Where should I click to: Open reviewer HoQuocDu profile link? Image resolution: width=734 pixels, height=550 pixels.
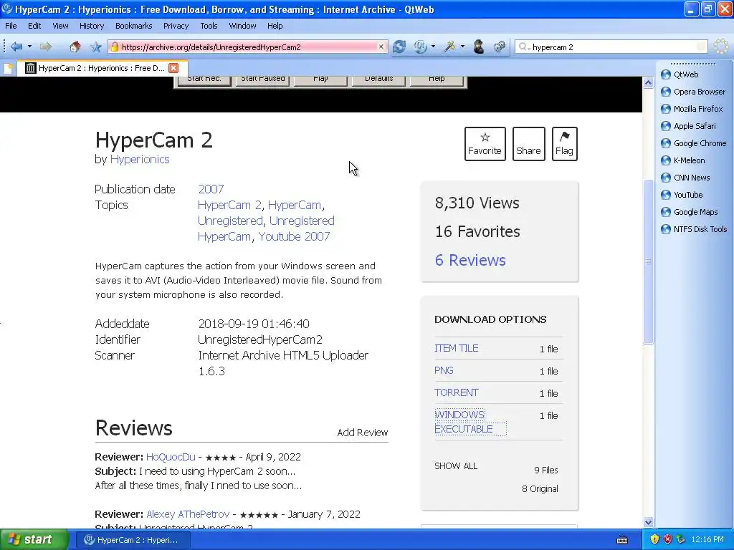(x=171, y=457)
